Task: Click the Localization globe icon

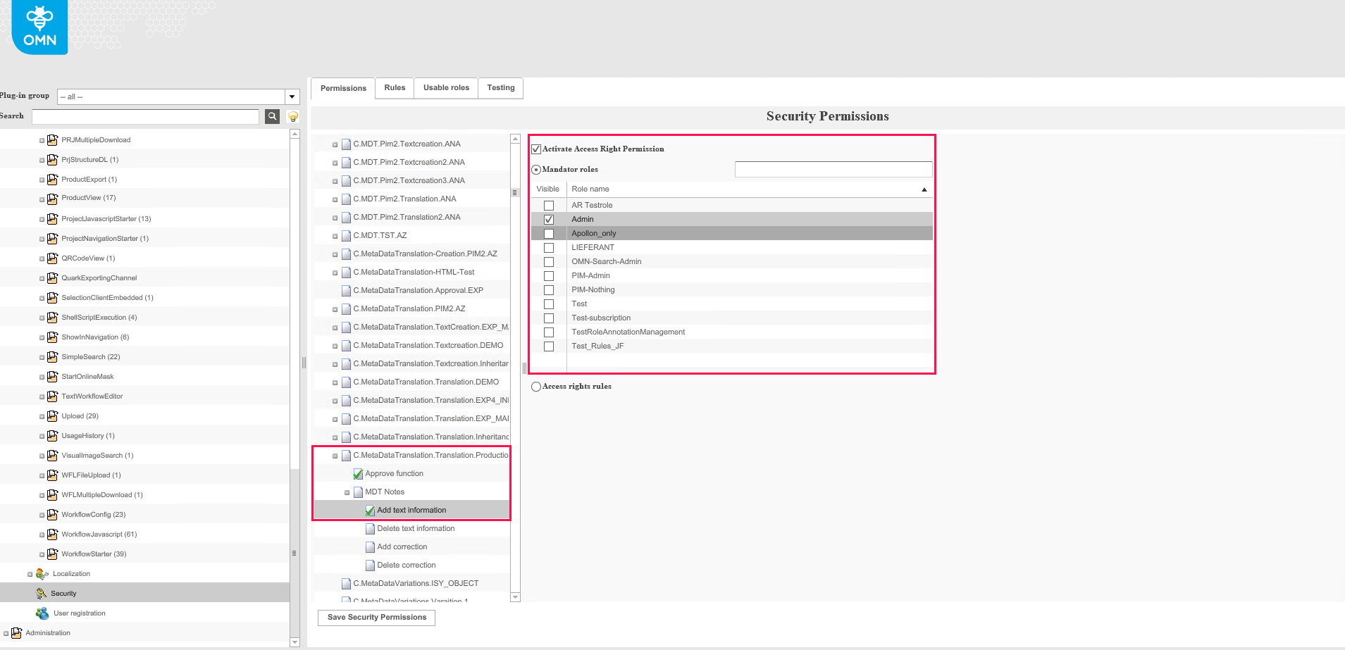Action: 41,573
